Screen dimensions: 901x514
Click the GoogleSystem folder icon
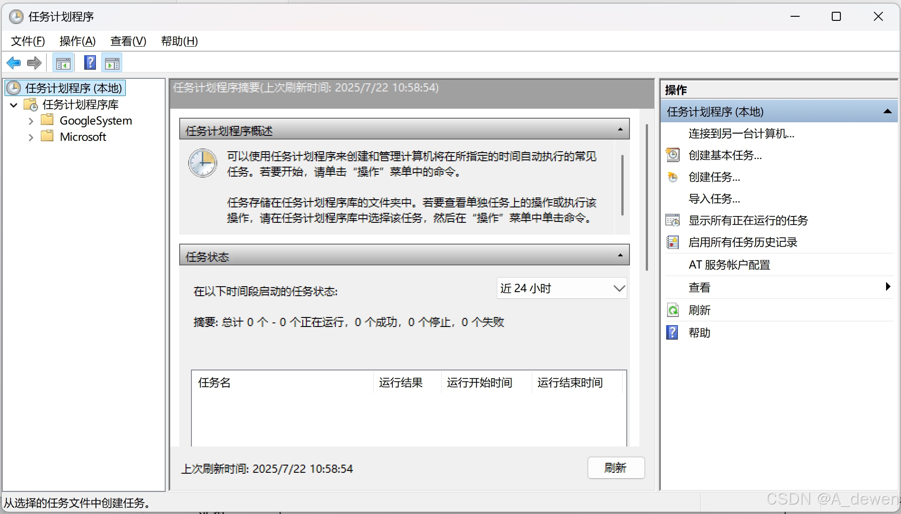(48, 120)
